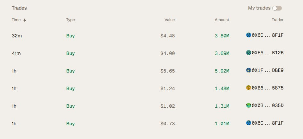Open trader address 0XE6...B12B

click(268, 53)
